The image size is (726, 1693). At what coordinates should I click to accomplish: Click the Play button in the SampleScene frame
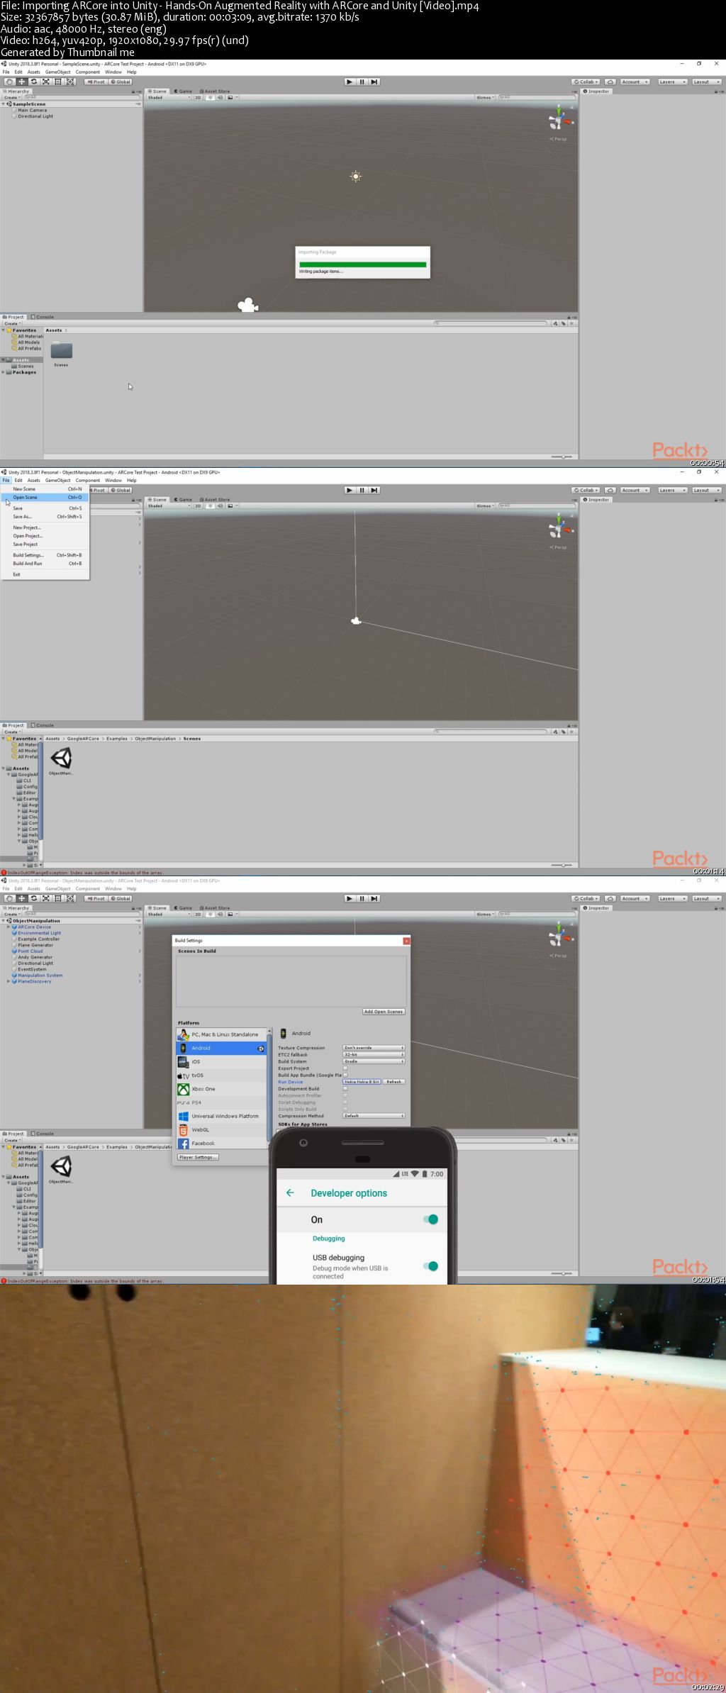(350, 82)
